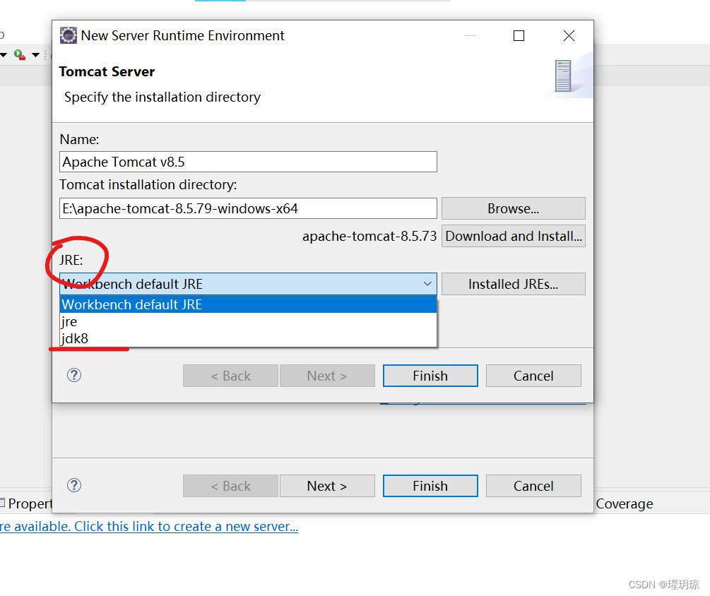Click into Tomcat installation directory field
This screenshot has width=710, height=596.
click(x=248, y=208)
